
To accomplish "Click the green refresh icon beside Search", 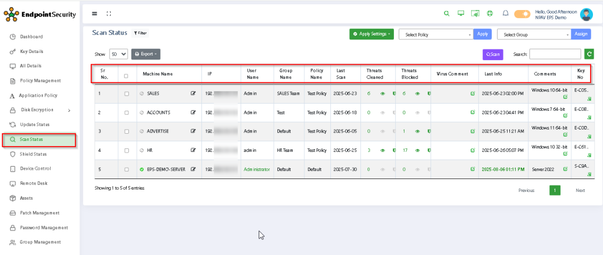I will coord(589,54).
